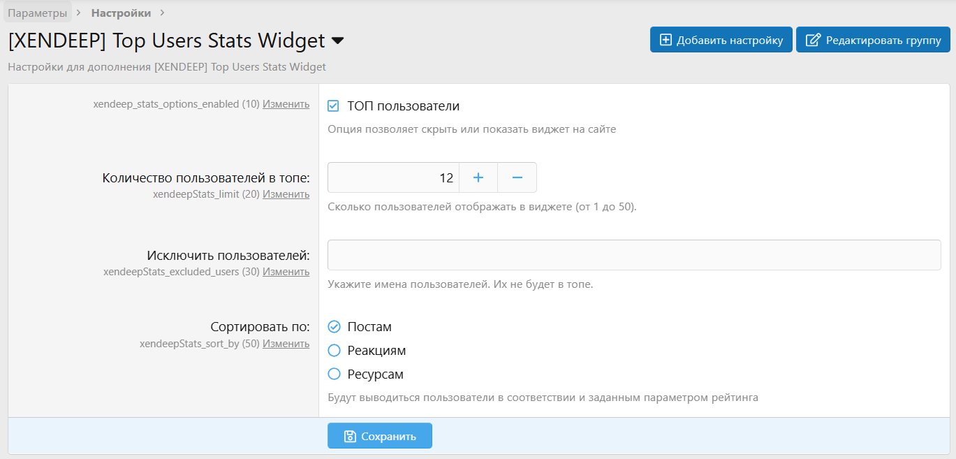This screenshot has width=956, height=459.
Task: Focus the Исключить пользователей input field
Action: coord(633,255)
